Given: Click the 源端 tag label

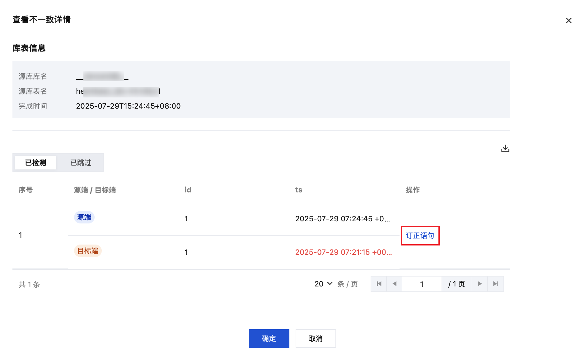Looking at the screenshot, I should (x=84, y=217).
